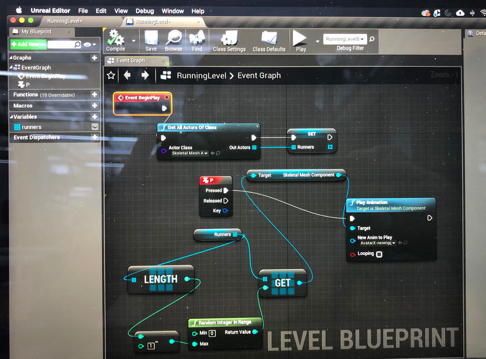Click the Debug Filter magnifier icon
Screen dimensions: 486x359
tap(372, 39)
